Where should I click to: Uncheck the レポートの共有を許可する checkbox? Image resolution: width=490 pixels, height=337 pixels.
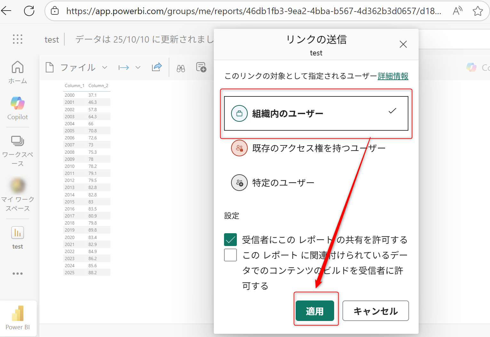point(230,239)
